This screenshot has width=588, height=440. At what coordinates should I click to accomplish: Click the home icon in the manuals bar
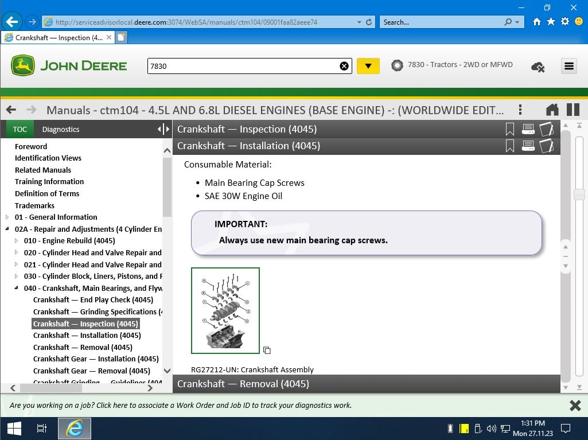click(551, 109)
